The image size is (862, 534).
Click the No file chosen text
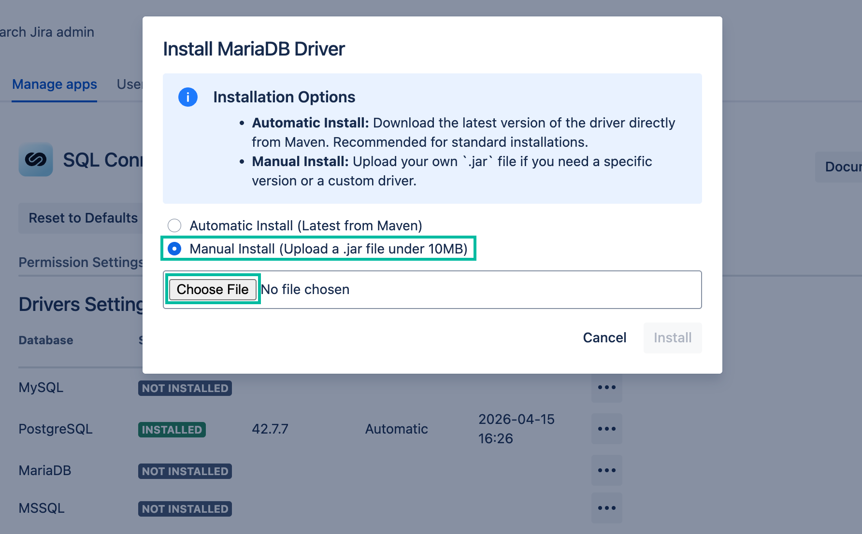click(305, 290)
